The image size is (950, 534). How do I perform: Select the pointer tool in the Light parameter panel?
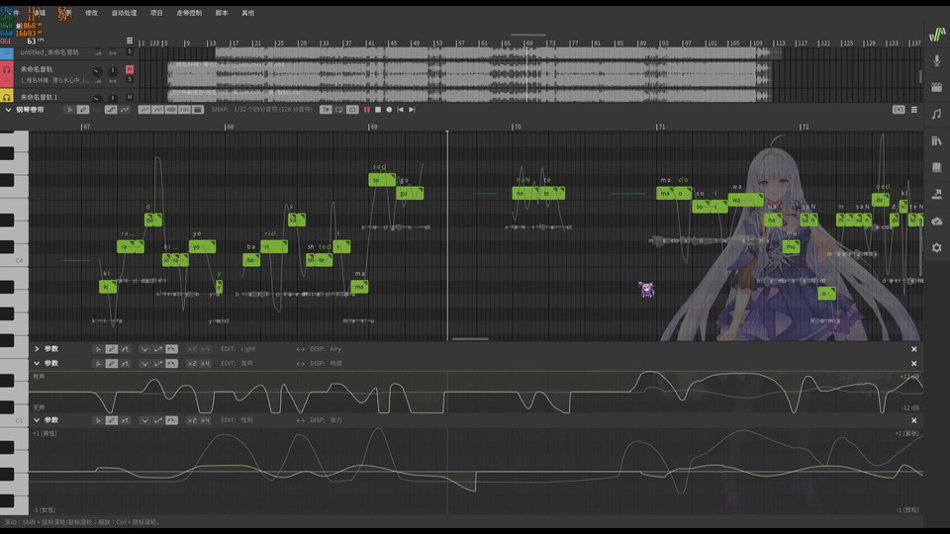[x=98, y=349]
